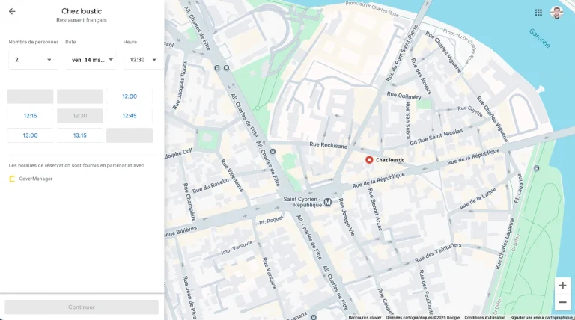575x320 pixels.
Task: Open the user account avatar
Action: pyautogui.click(x=556, y=13)
